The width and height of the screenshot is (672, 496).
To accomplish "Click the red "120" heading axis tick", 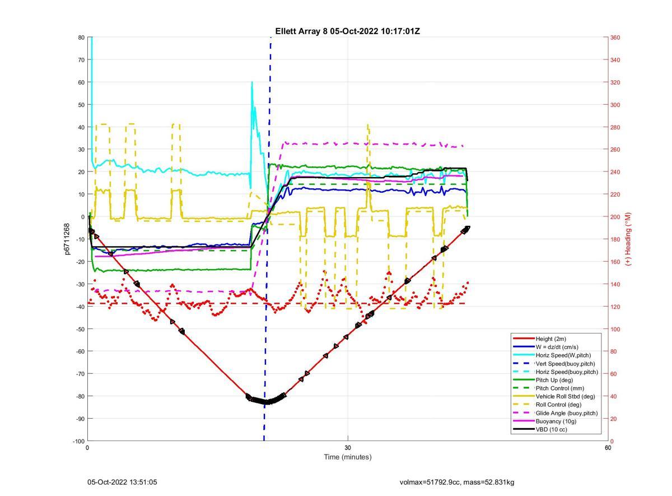I will [615, 307].
